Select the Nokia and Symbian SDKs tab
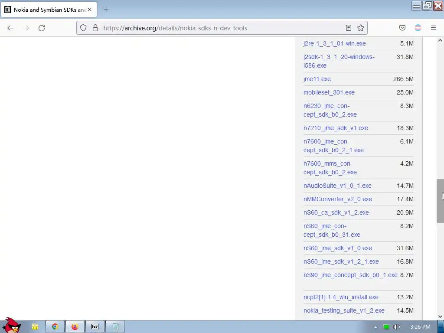 (49, 10)
